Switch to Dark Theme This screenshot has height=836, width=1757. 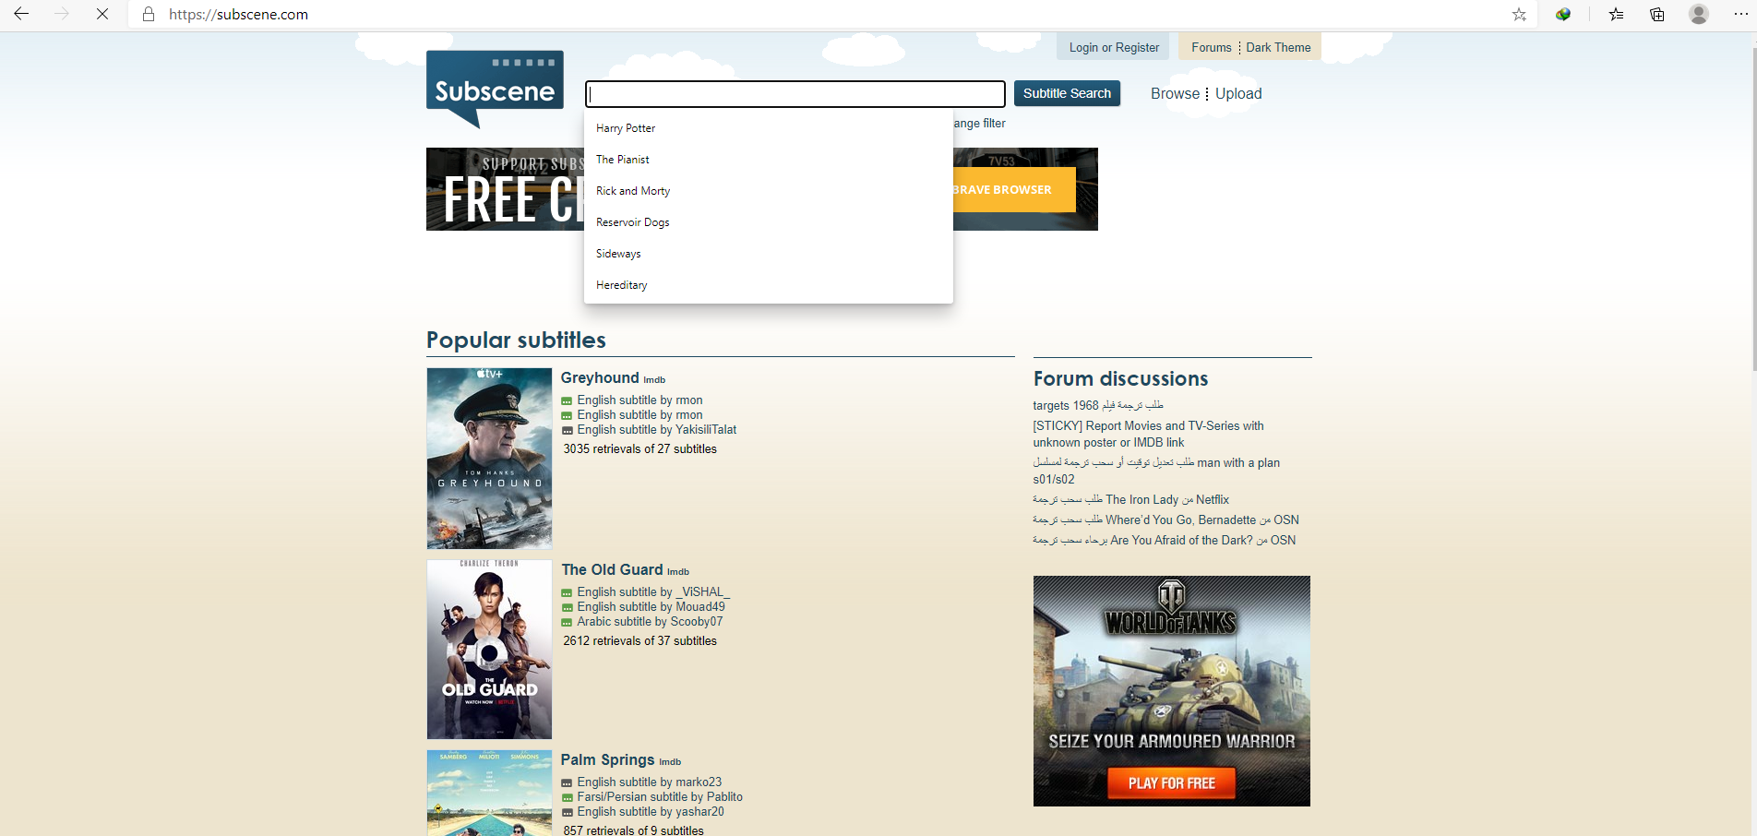point(1278,48)
